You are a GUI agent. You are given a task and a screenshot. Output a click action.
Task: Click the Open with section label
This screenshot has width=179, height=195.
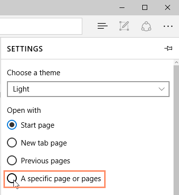point(24,110)
